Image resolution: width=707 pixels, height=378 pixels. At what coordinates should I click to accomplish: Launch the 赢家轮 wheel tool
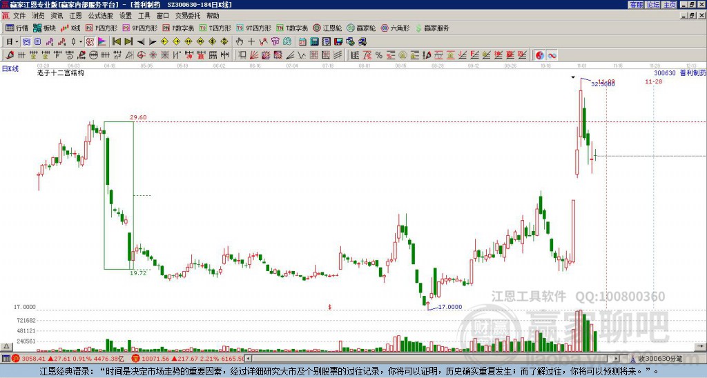[x=361, y=28]
